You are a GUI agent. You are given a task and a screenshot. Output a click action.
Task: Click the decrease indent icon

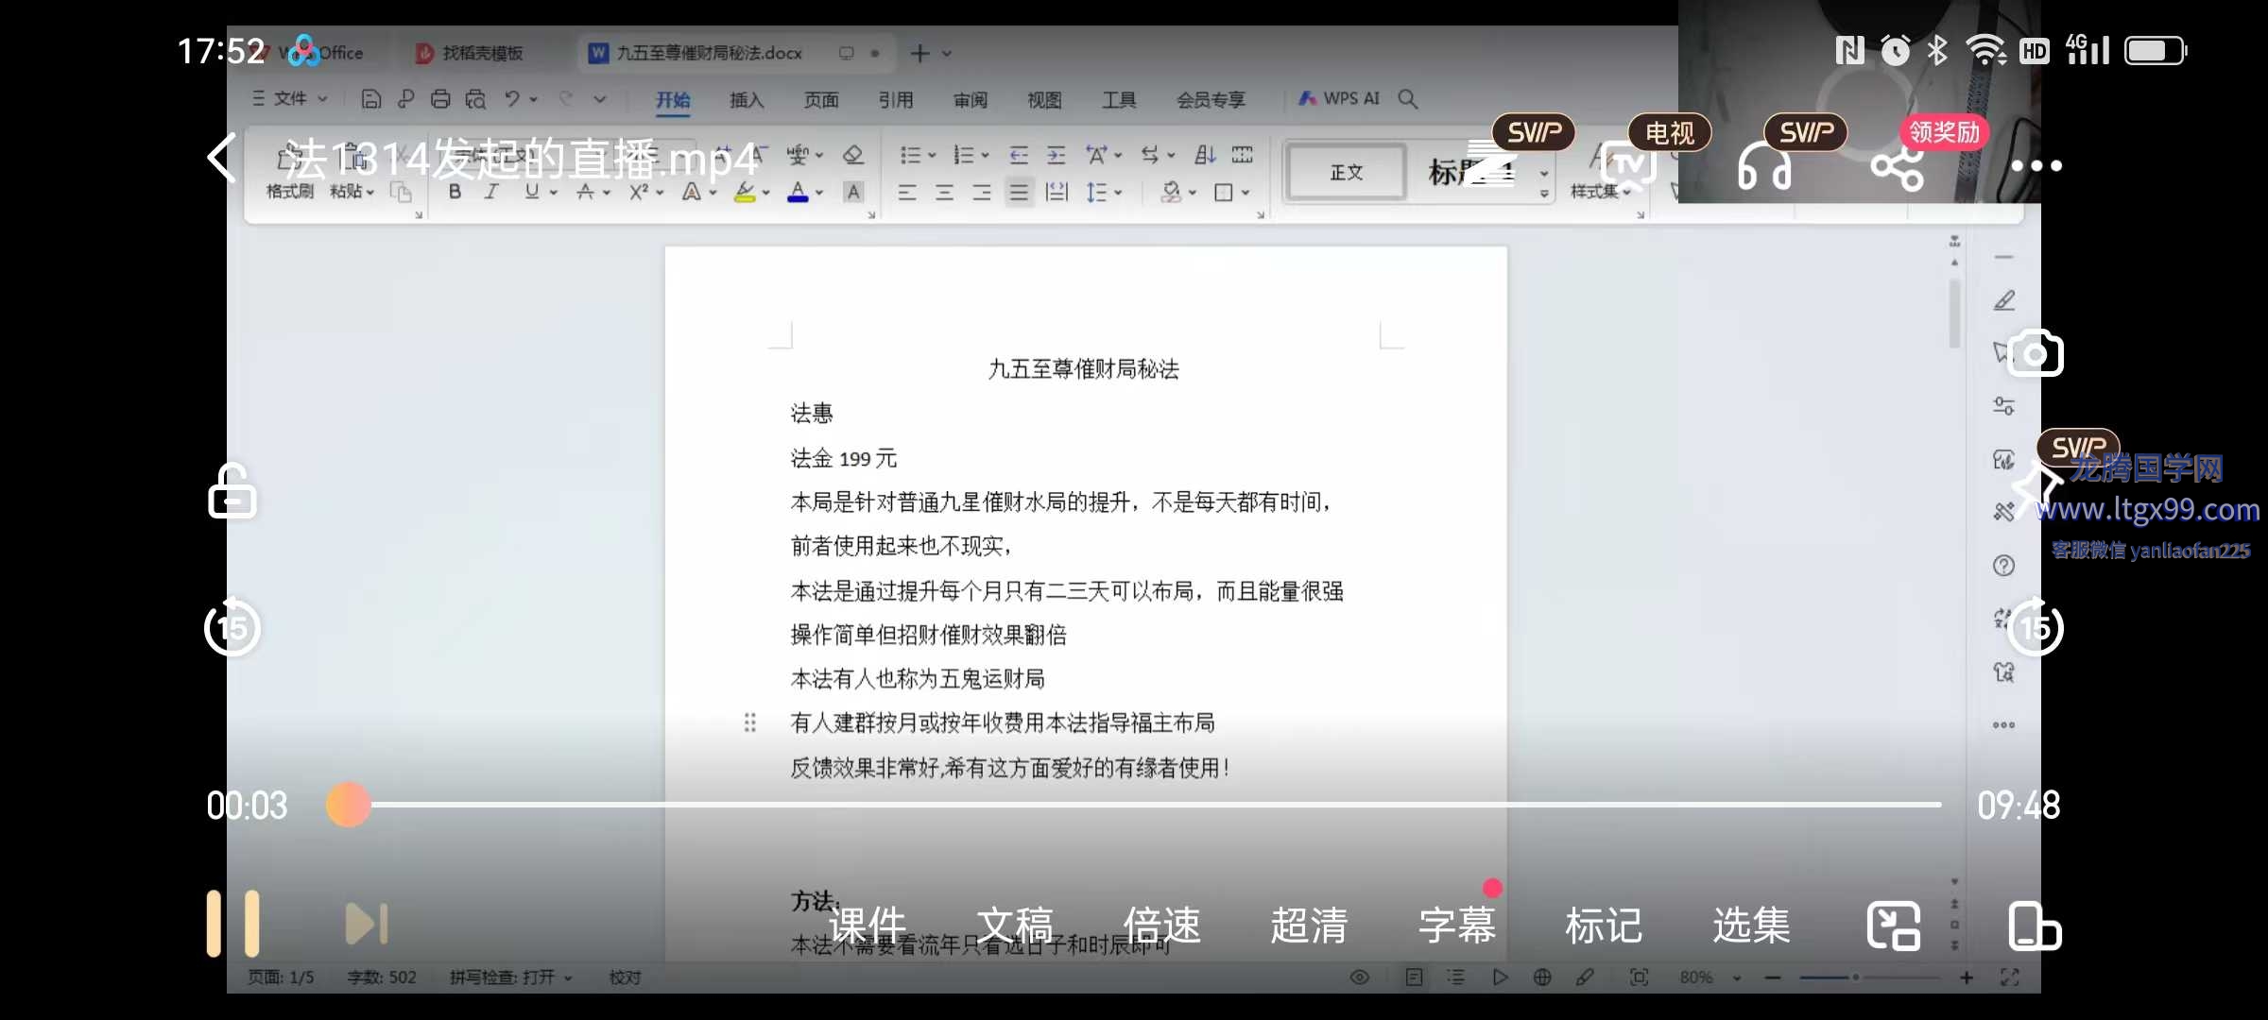coord(1019,155)
